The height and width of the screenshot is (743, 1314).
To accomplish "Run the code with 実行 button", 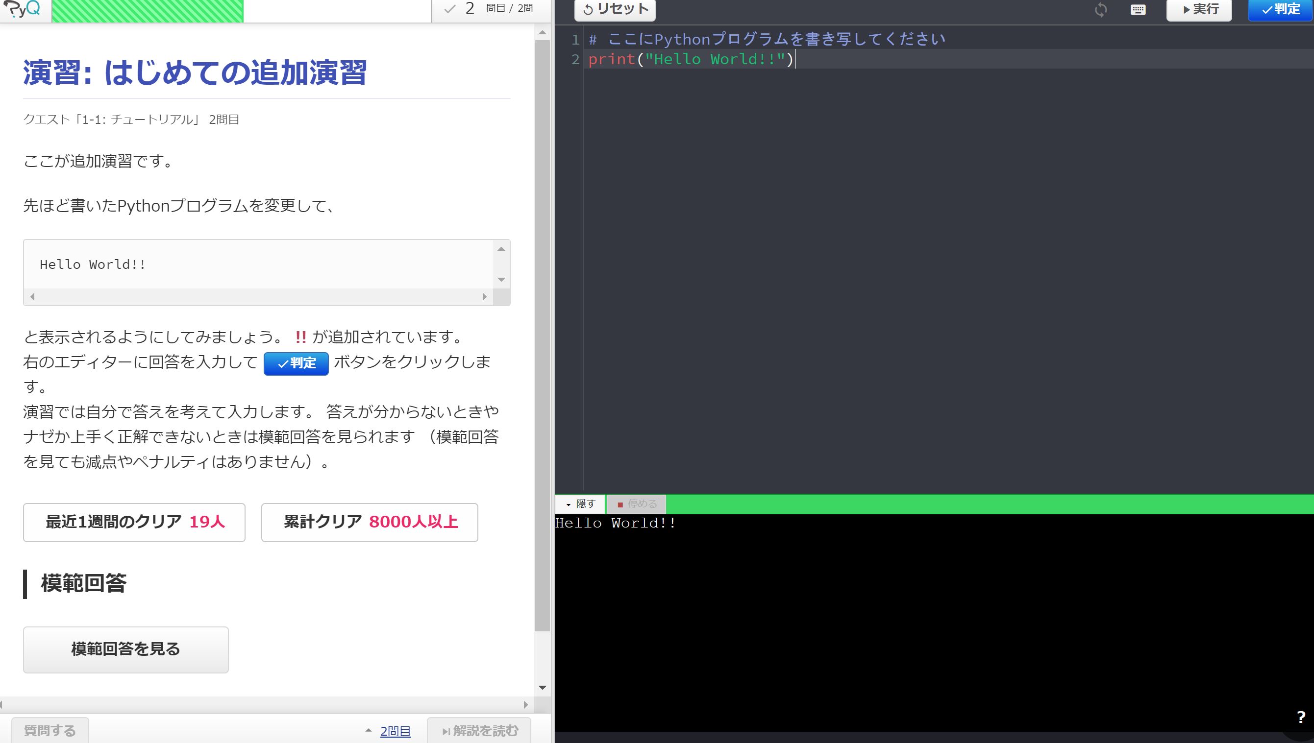I will click(x=1199, y=10).
